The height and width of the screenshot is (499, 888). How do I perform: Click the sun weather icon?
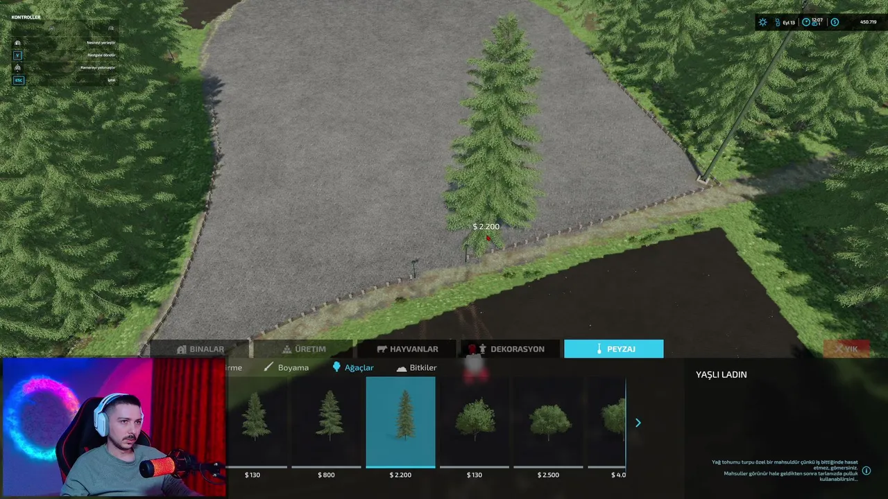coord(763,22)
